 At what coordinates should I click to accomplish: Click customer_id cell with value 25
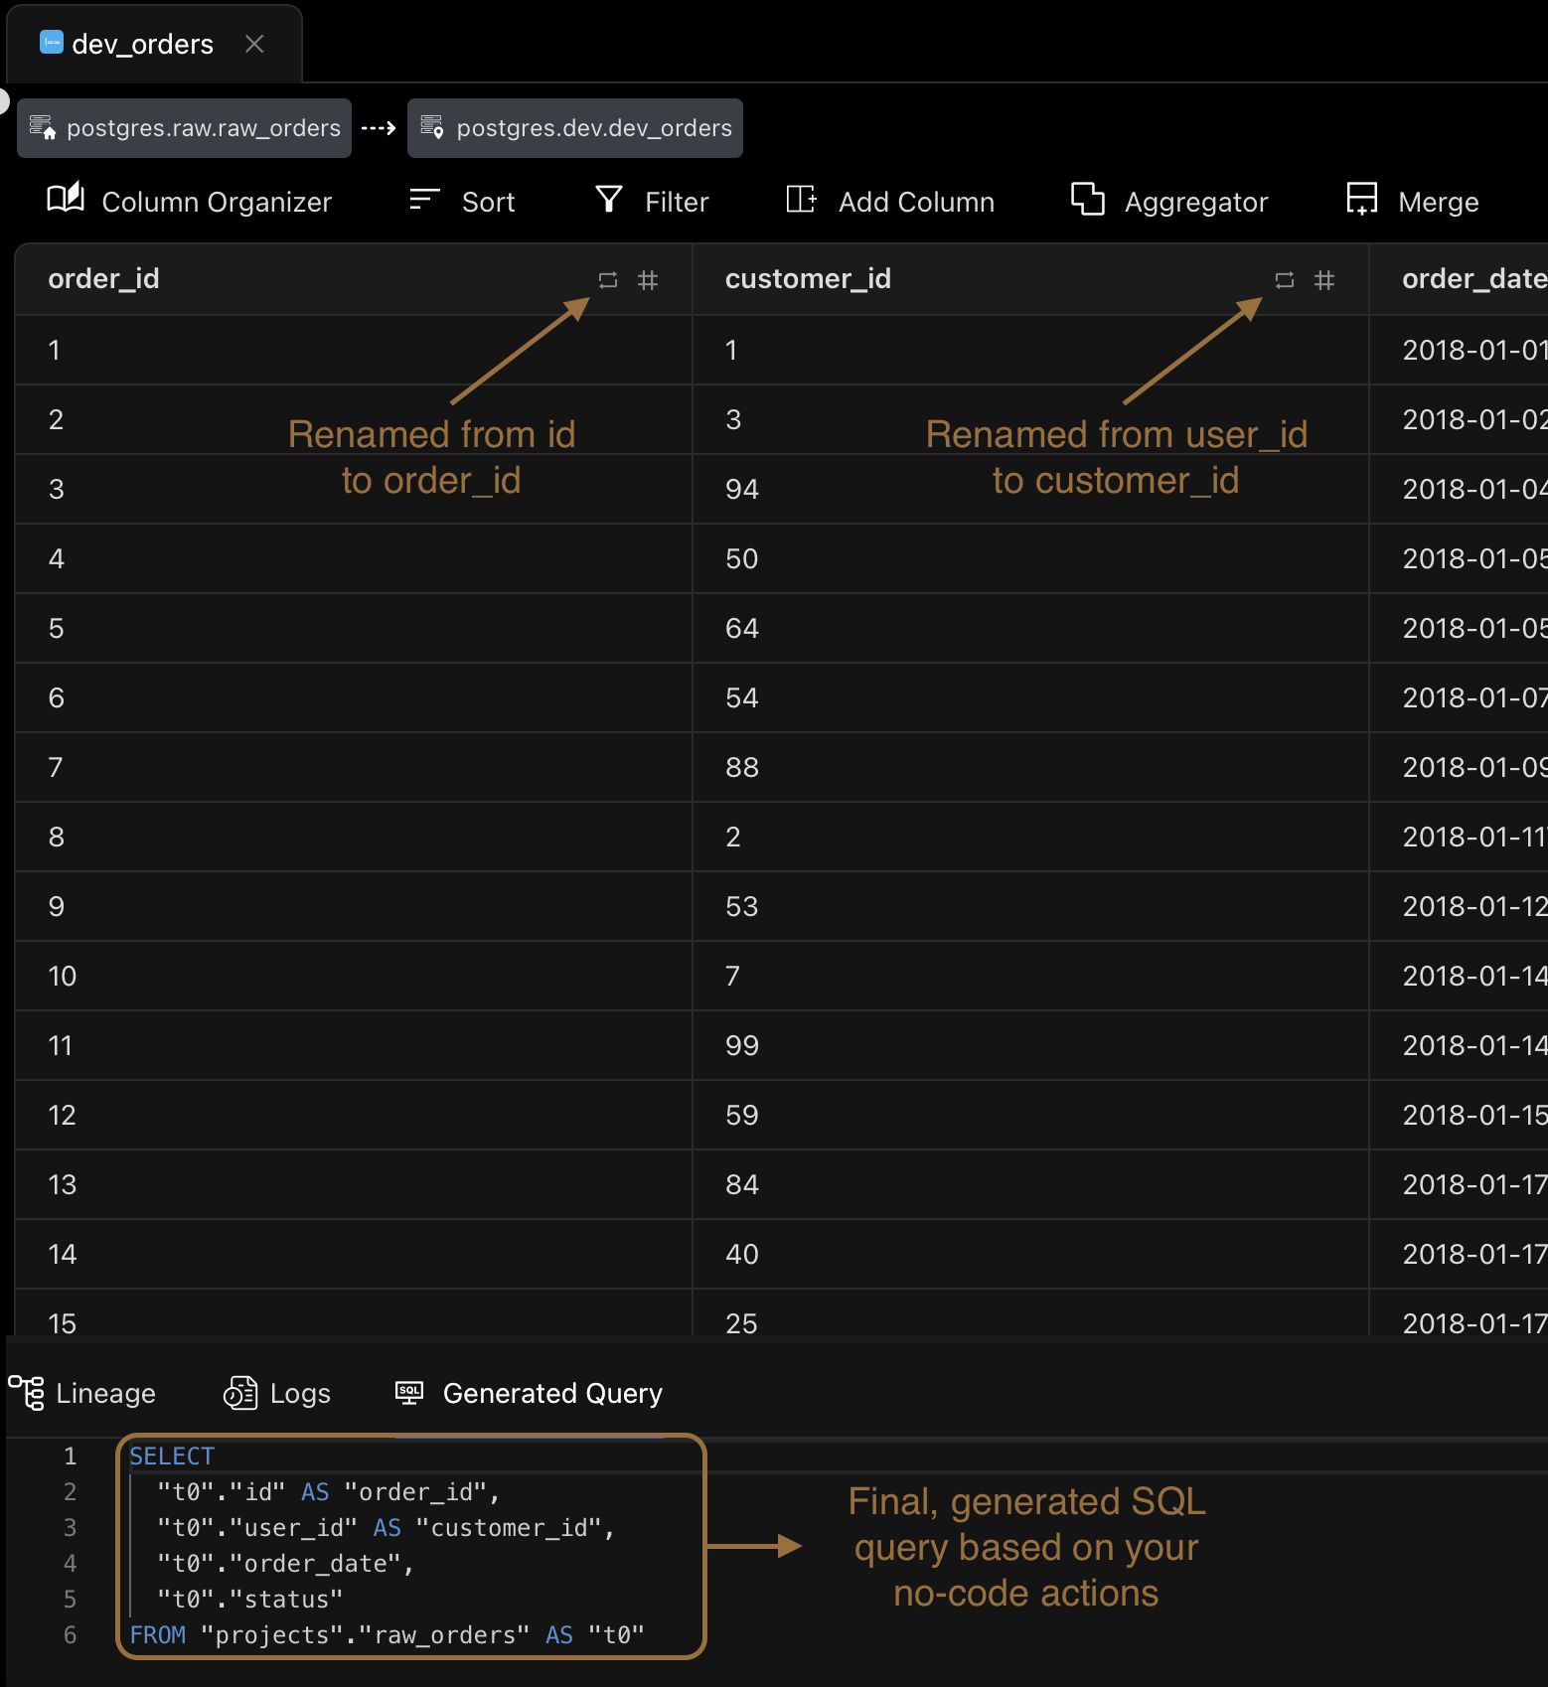[1030, 1313]
